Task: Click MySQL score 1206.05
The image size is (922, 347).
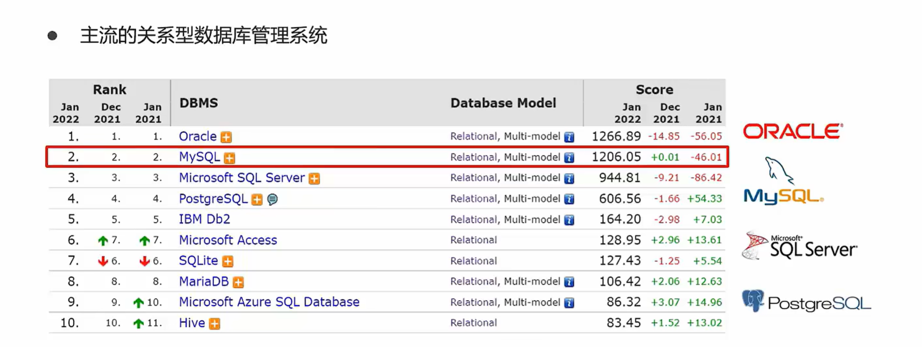Action: [616, 157]
